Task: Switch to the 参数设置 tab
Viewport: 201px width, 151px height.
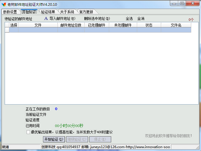Action: [x=10, y=12]
